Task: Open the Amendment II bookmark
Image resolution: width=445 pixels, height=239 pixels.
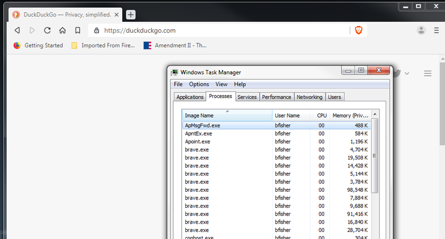Action: coord(175,46)
